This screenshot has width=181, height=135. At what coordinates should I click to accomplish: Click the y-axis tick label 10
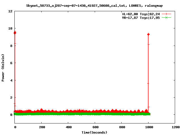tap(10, 28)
